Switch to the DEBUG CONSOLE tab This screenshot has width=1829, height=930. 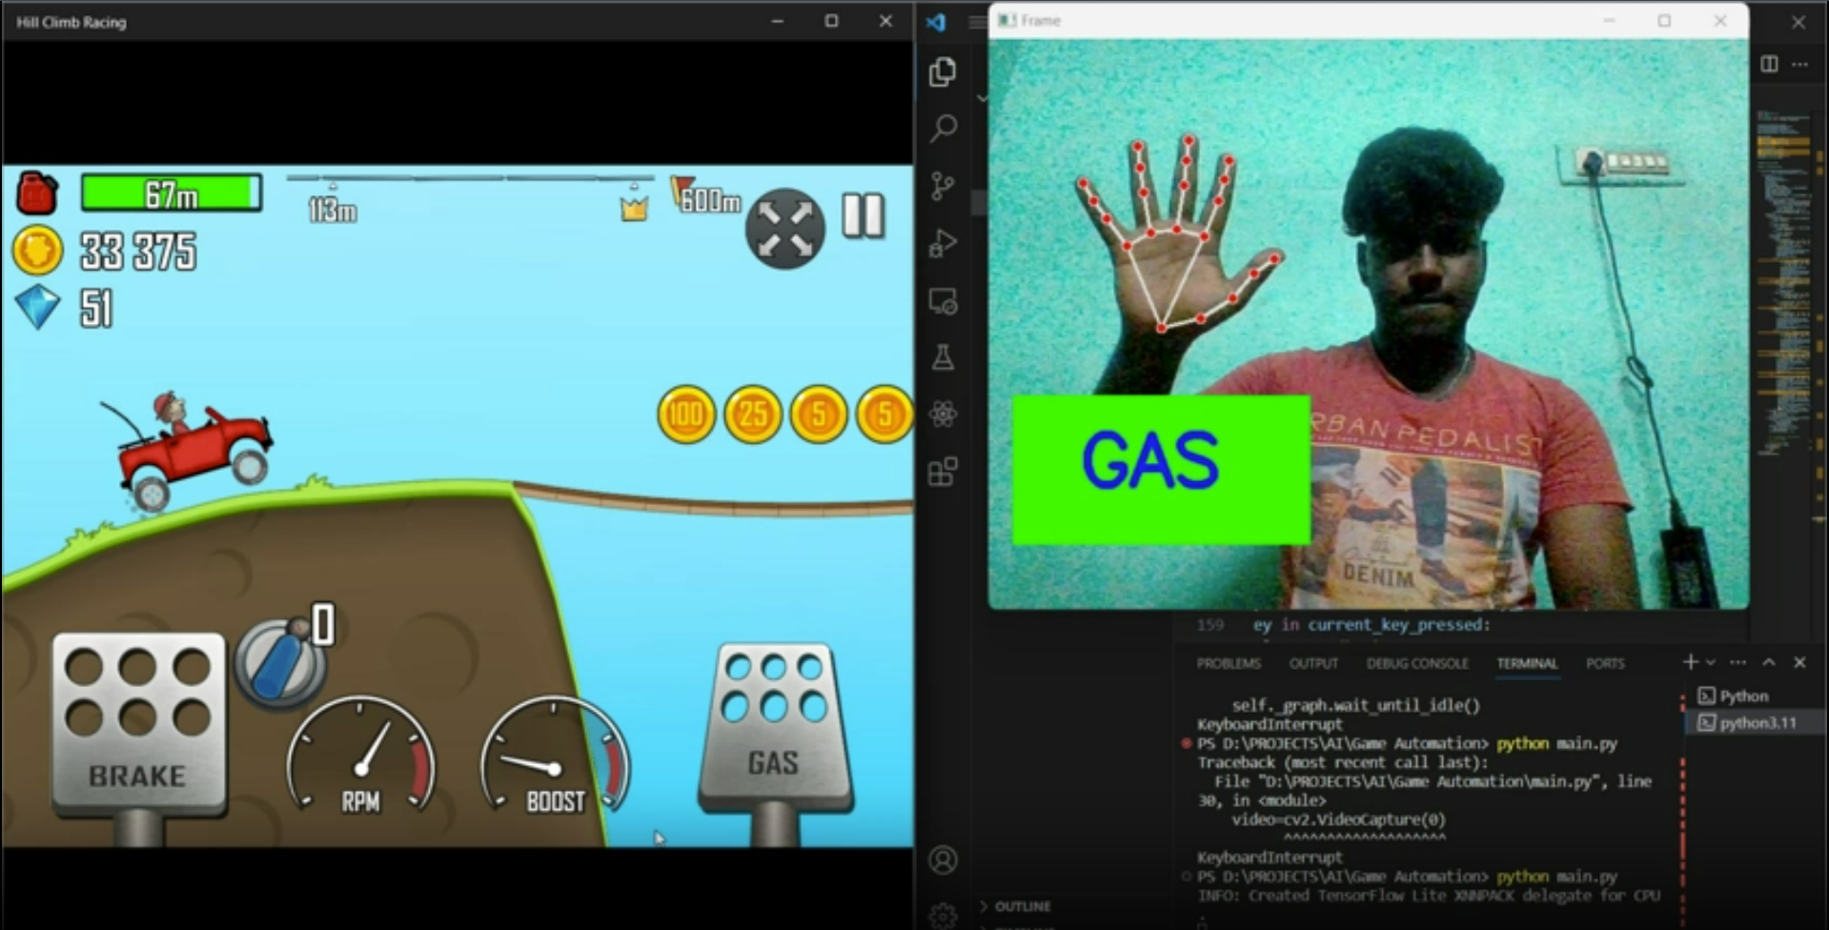click(x=1416, y=663)
